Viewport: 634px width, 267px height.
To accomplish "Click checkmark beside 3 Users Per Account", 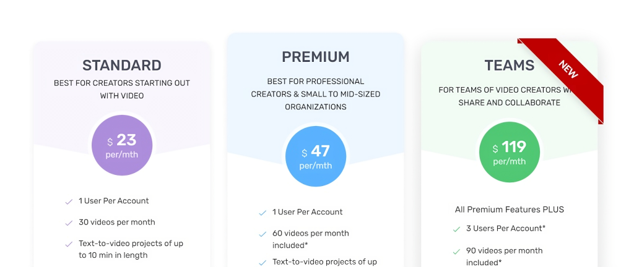I will (x=456, y=229).
